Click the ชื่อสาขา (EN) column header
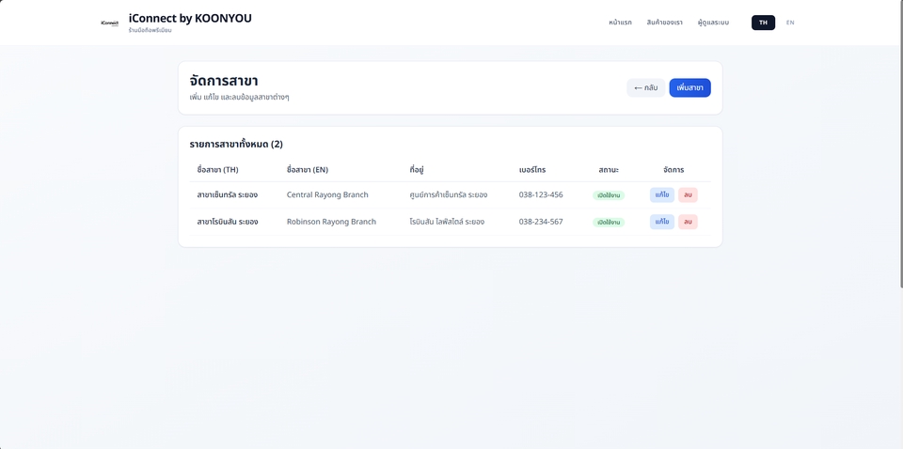 [308, 170]
